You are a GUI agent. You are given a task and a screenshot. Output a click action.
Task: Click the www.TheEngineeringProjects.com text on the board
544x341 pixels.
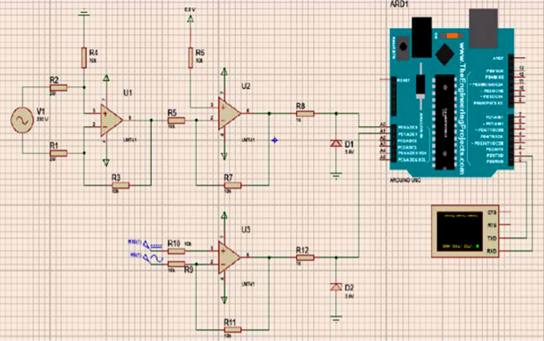tap(461, 109)
